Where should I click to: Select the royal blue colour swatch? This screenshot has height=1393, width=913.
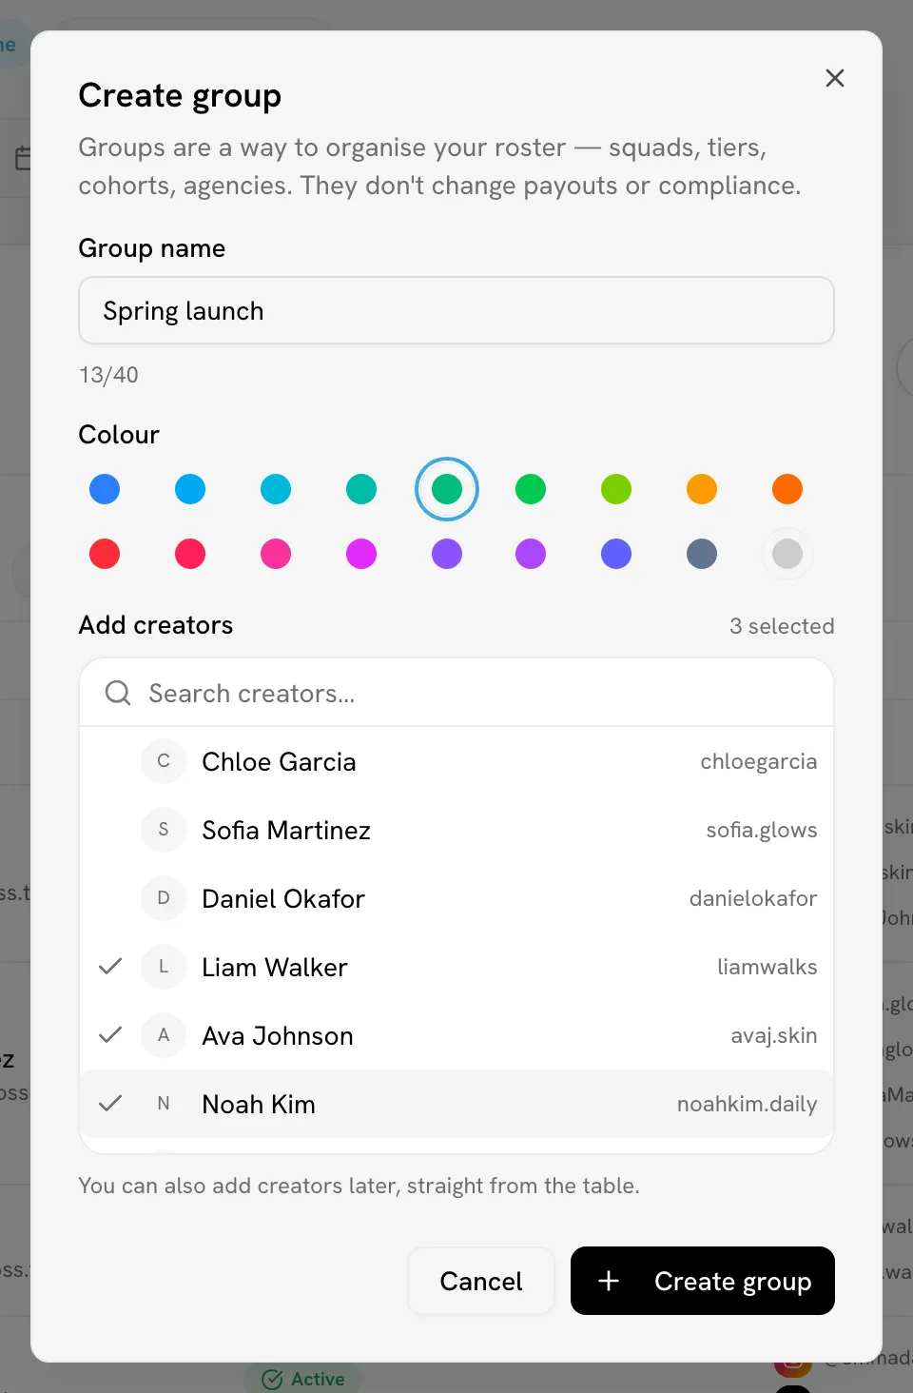105,489
